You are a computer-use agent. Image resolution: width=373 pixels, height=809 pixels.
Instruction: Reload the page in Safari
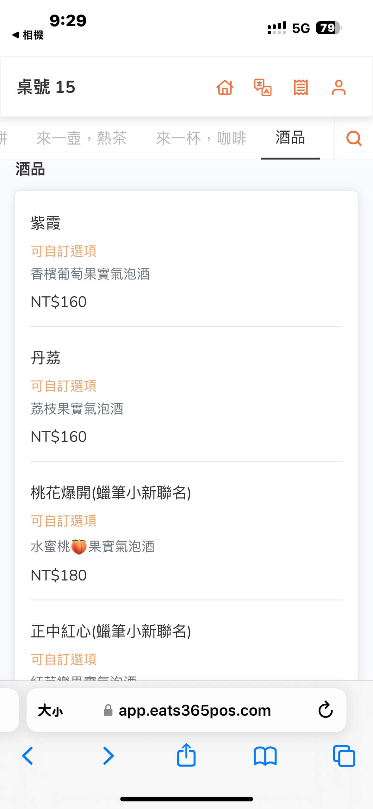point(325,710)
